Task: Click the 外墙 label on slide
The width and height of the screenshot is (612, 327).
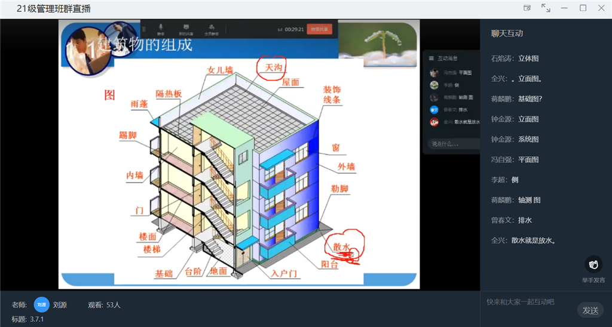Action: [x=346, y=167]
